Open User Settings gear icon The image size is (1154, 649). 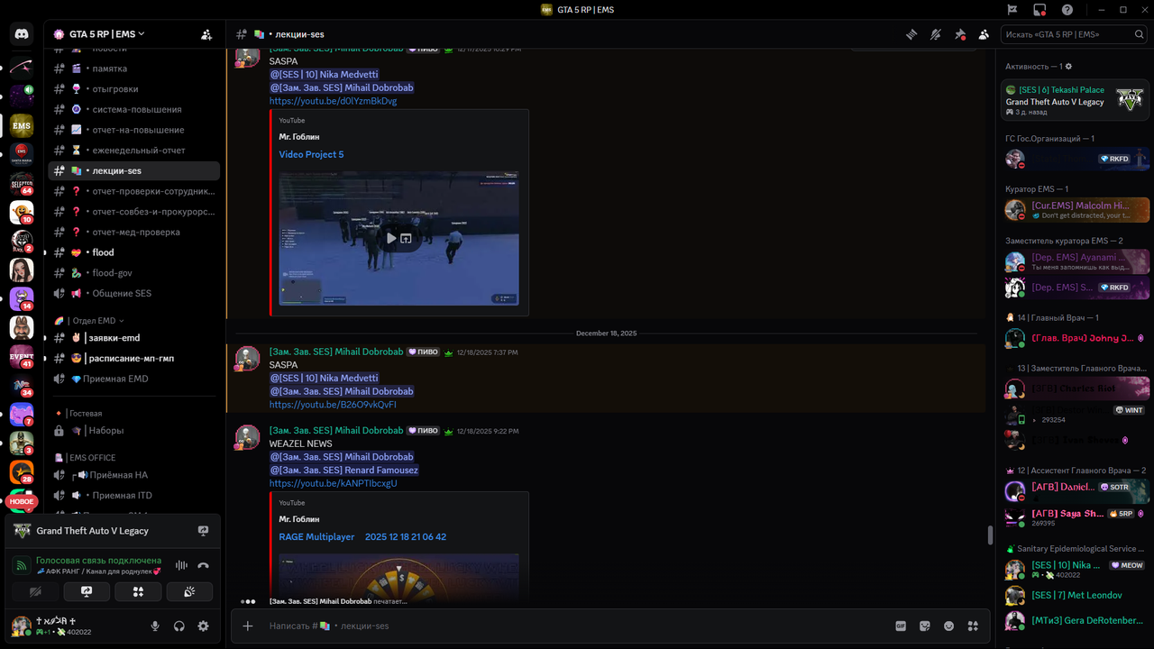click(203, 626)
